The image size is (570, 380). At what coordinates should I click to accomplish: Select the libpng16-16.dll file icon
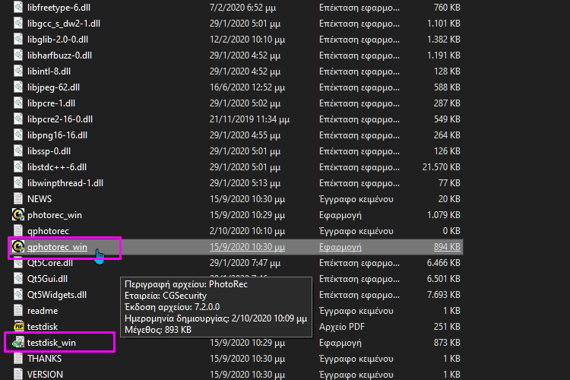(17, 135)
